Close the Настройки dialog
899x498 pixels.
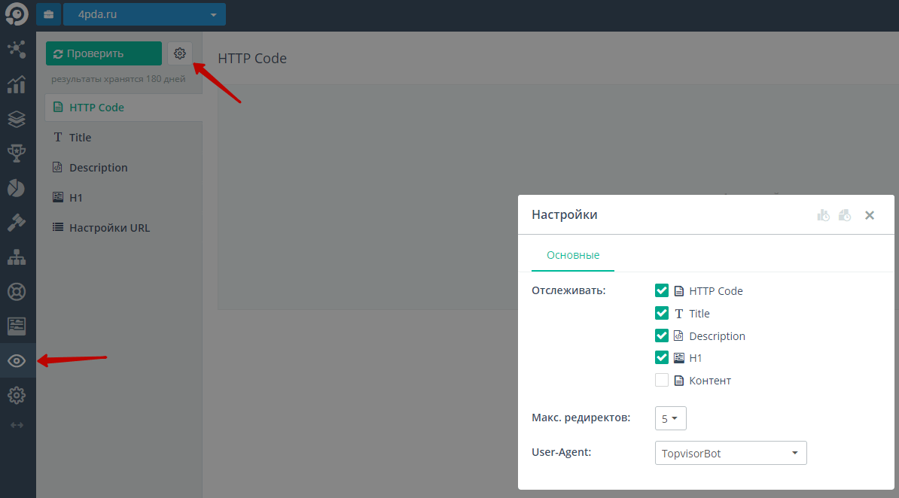870,215
